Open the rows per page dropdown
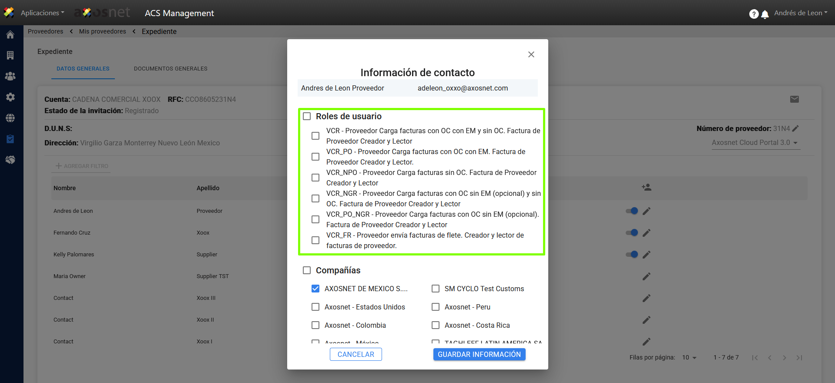The image size is (835, 383). coord(689,358)
